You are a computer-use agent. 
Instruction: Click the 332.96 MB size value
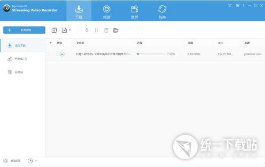pyautogui.click(x=224, y=54)
